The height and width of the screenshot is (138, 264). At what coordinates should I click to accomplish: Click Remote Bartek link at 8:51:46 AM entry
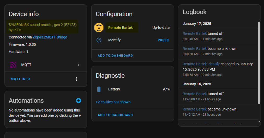(195, 34)
